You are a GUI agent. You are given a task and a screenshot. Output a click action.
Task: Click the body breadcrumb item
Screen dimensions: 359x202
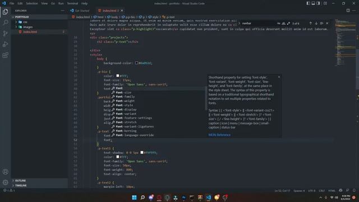click(113, 17)
